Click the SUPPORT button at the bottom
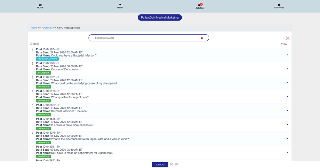 click(160, 164)
